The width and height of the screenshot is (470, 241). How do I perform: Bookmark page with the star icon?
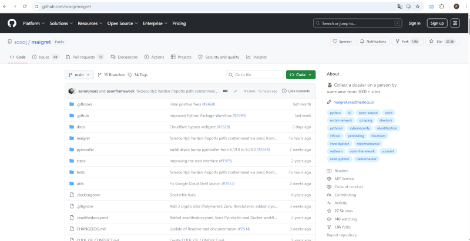point(418,6)
